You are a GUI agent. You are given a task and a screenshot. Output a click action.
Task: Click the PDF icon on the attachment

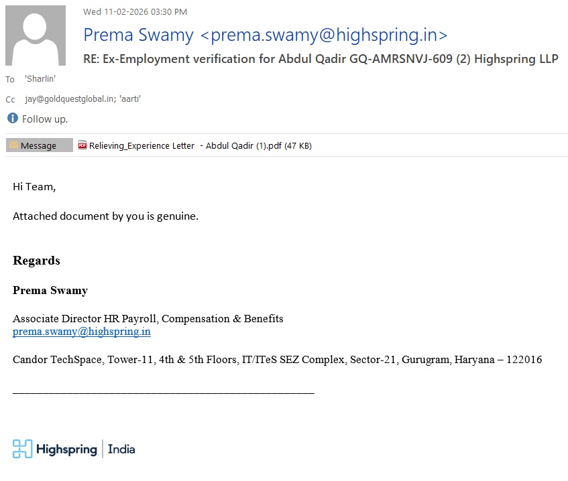(82, 145)
